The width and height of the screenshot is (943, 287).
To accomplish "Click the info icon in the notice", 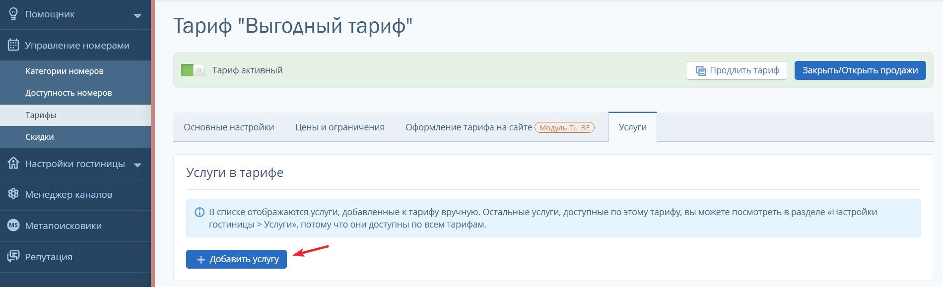I will pos(200,212).
